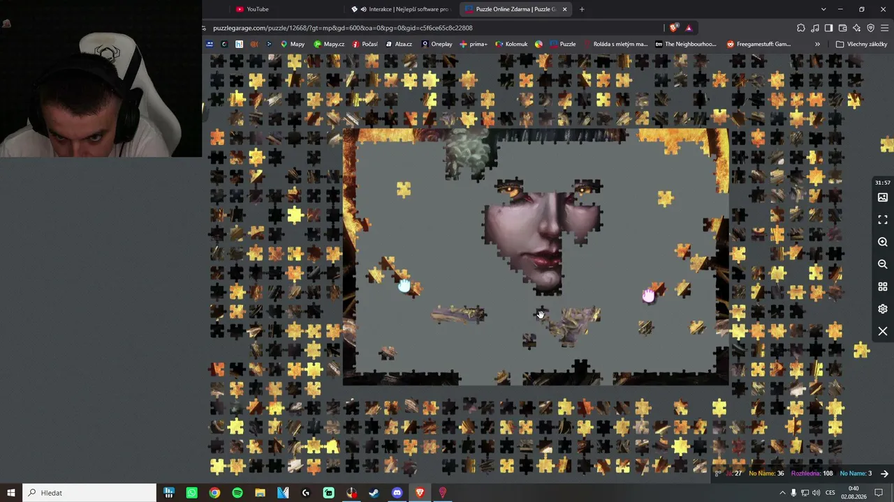The height and width of the screenshot is (502, 894).
Task: Open the Roláda s mletým bookmark
Action: pos(615,44)
